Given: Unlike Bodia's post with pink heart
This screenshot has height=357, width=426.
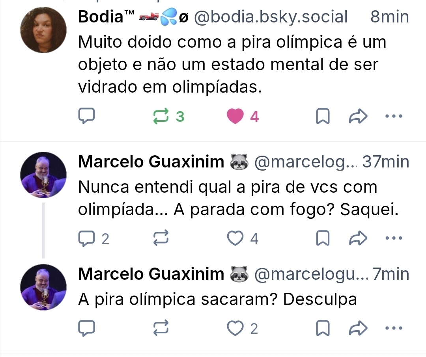Looking at the screenshot, I should 235,117.
